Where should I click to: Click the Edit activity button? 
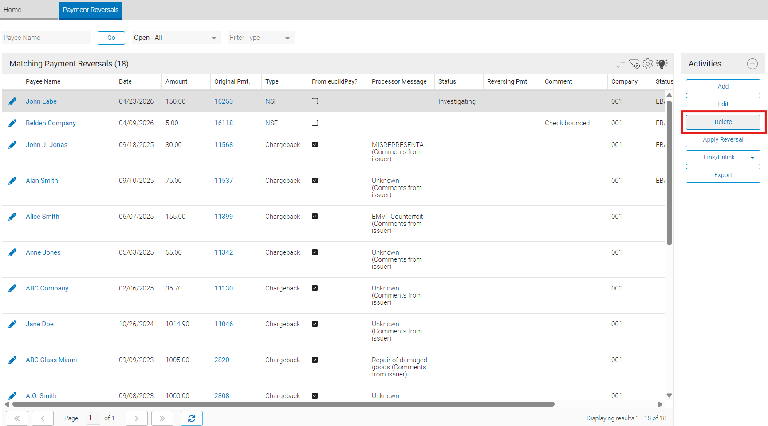[723, 104]
